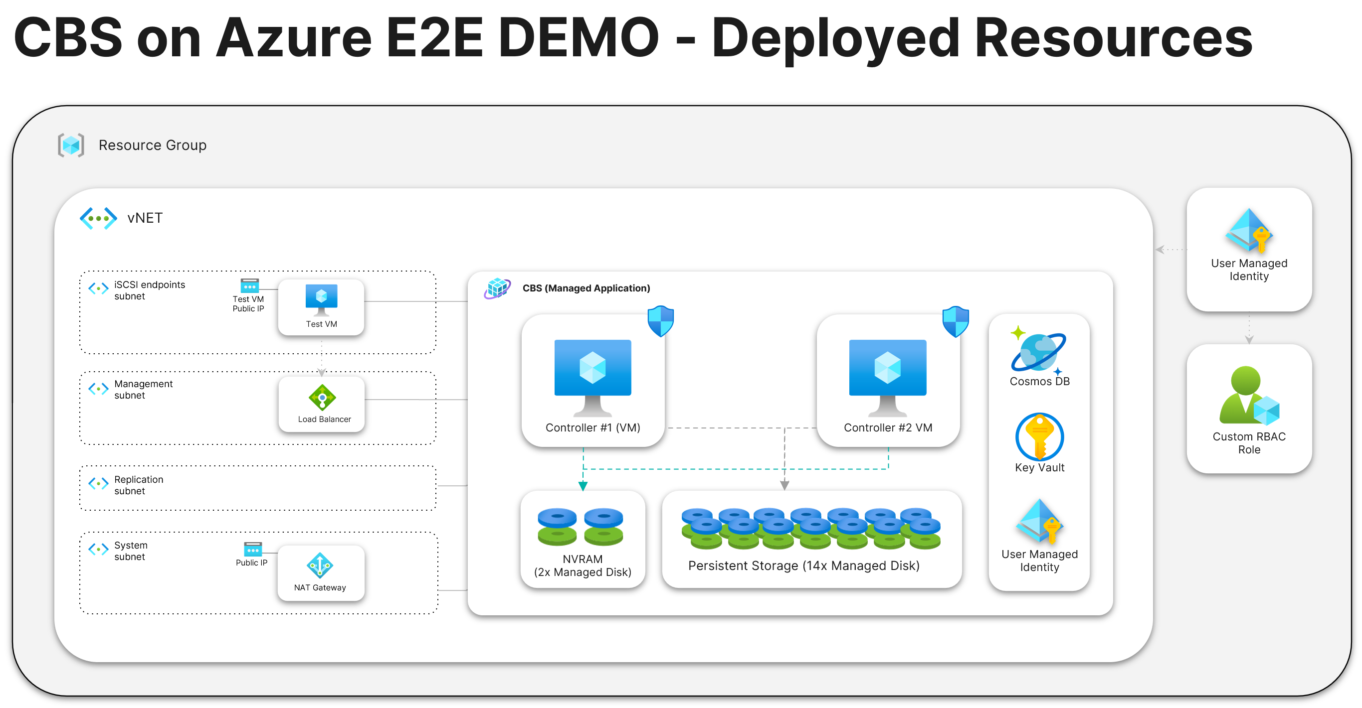Viewport: 1362px width, 708px height.
Task: Select the Test VM monitor icon
Action: [x=321, y=299]
